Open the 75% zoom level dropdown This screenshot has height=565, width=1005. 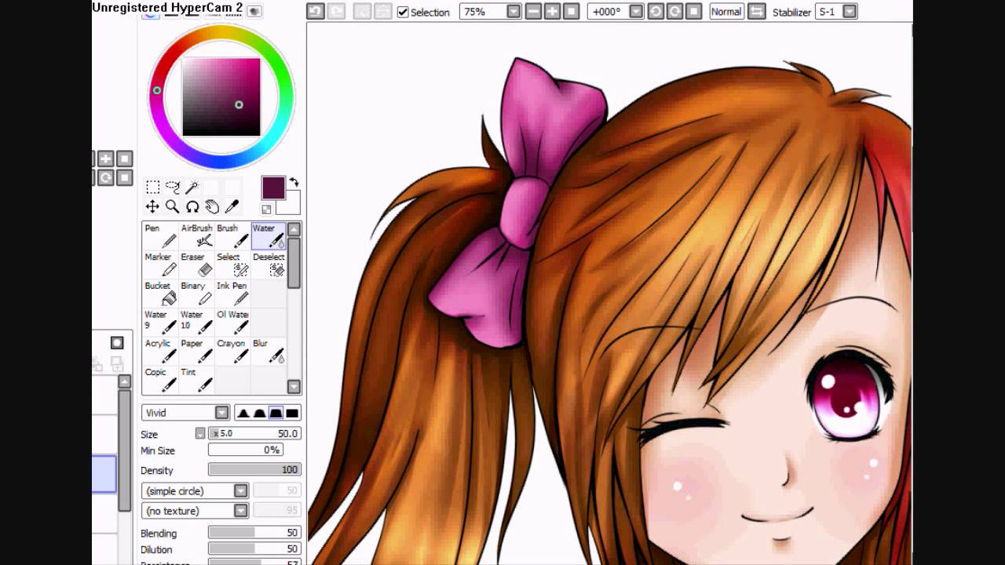pyautogui.click(x=513, y=12)
